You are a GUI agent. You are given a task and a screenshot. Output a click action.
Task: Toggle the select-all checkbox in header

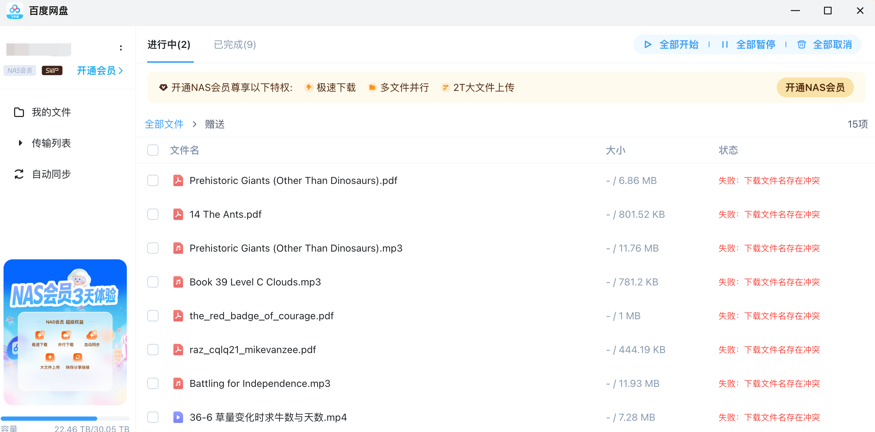pos(153,150)
